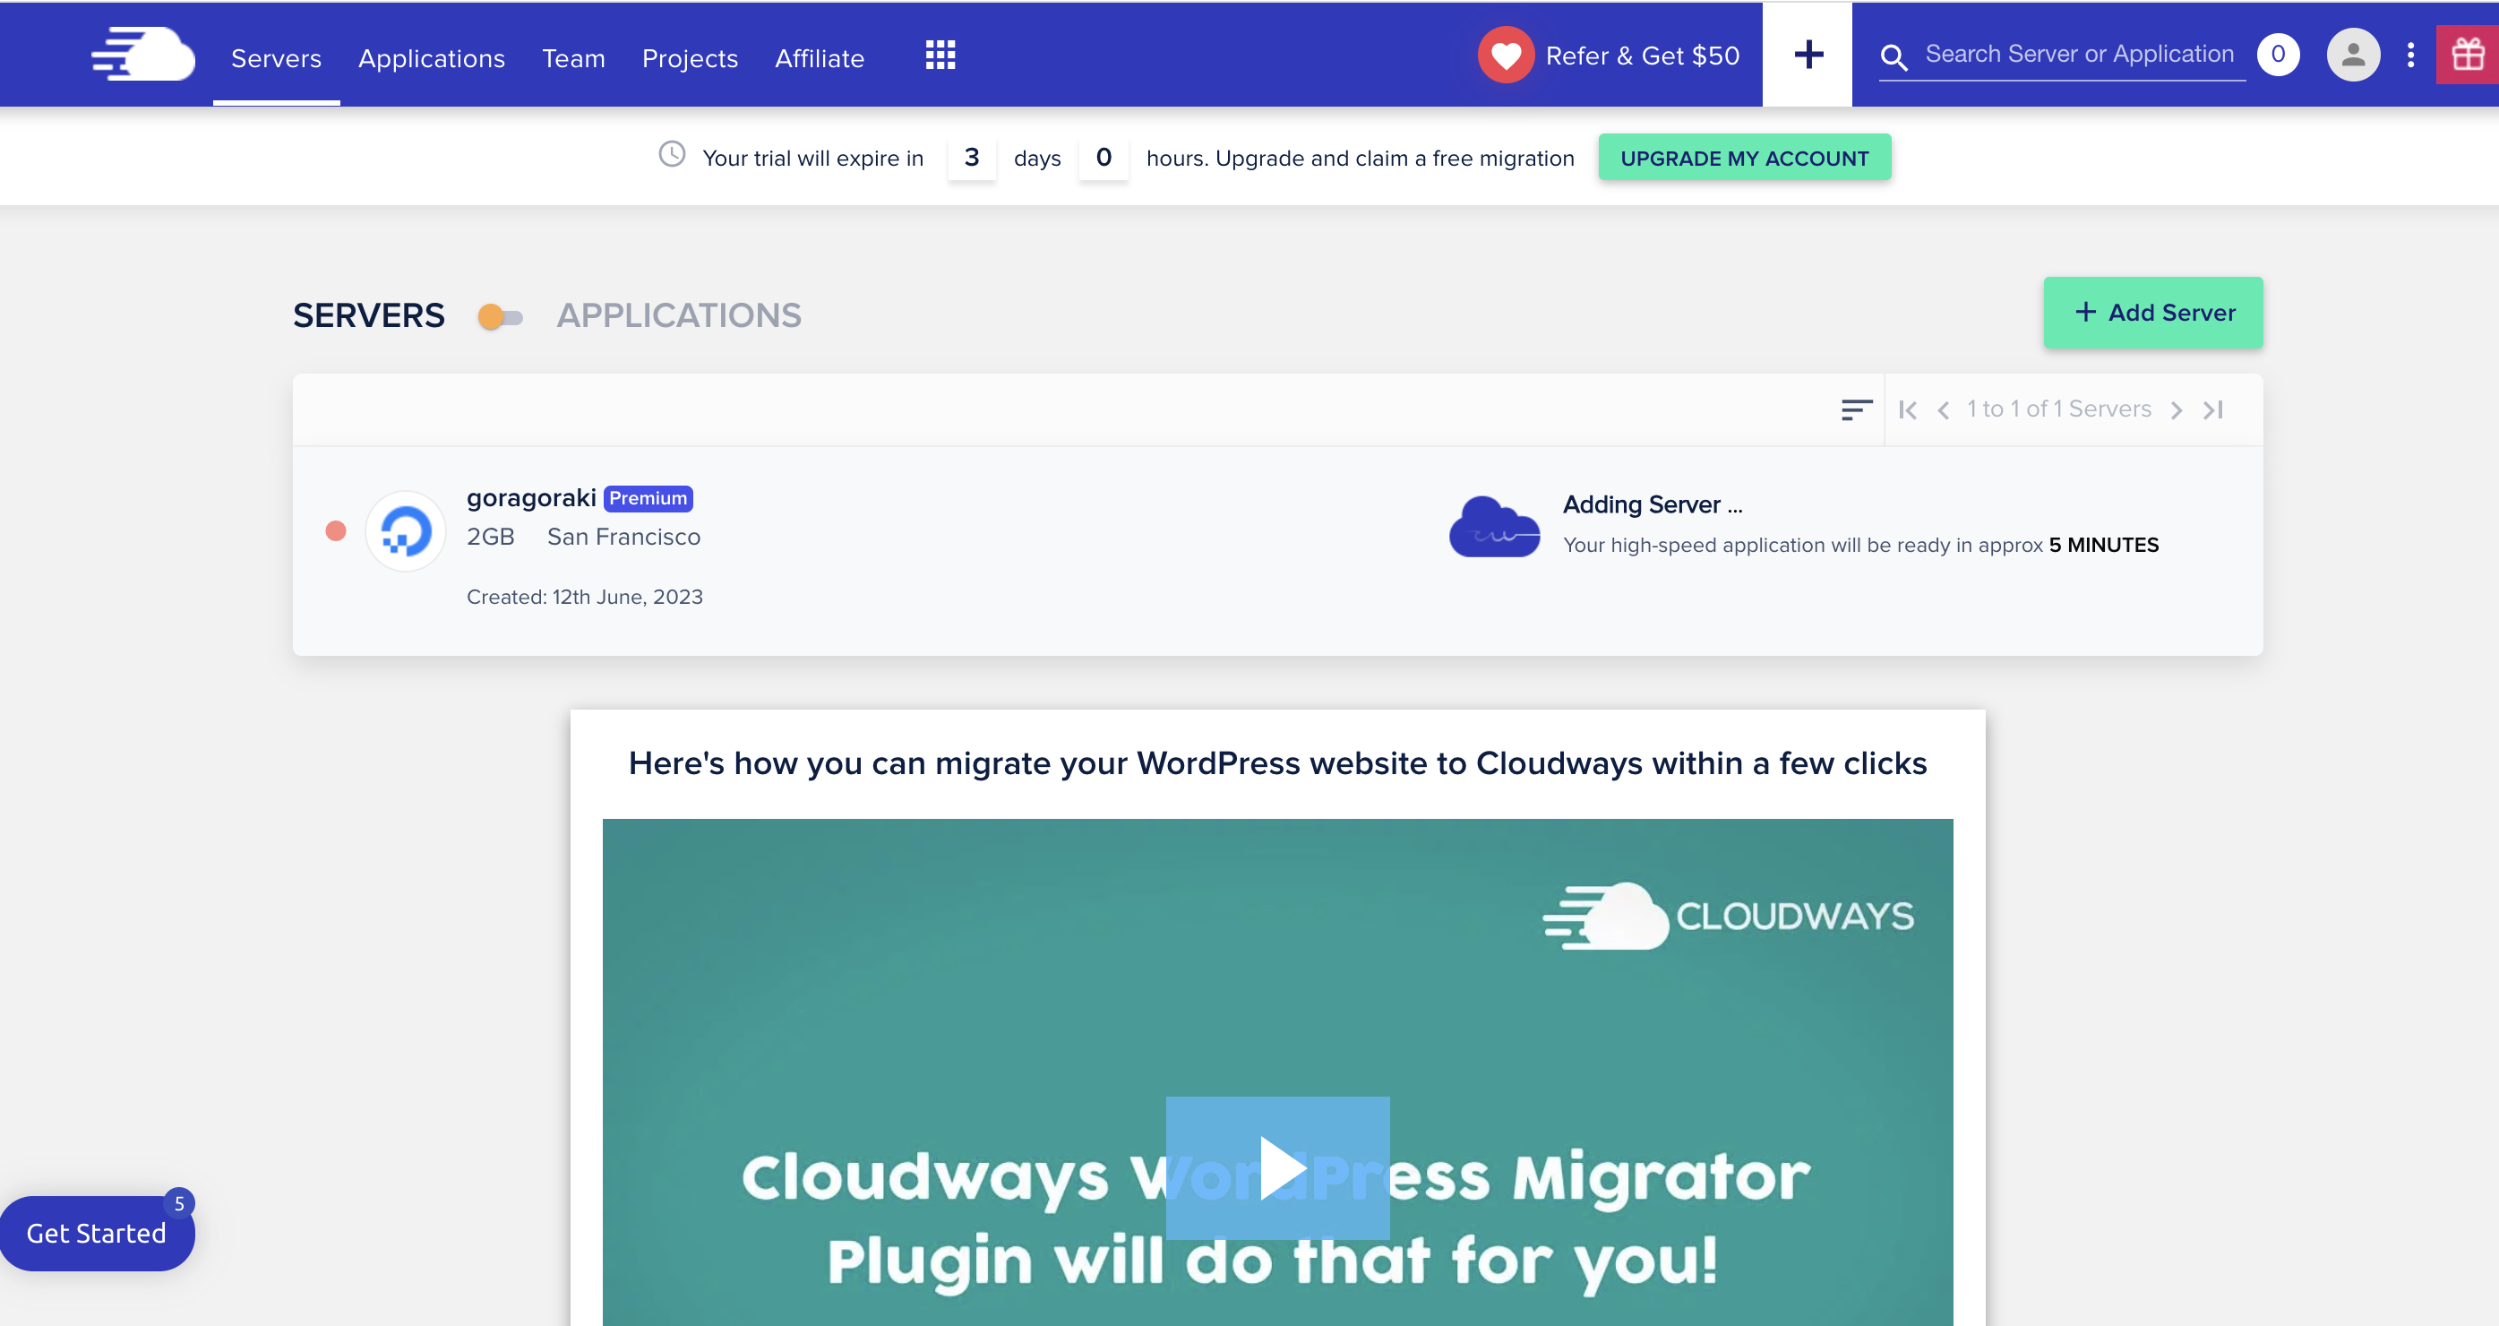
Task: Open the Applications menu in navbar
Action: tap(431, 58)
